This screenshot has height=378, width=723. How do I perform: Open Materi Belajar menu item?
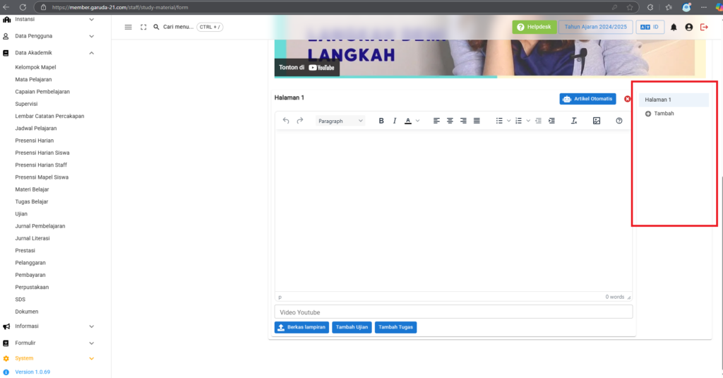[32, 189]
